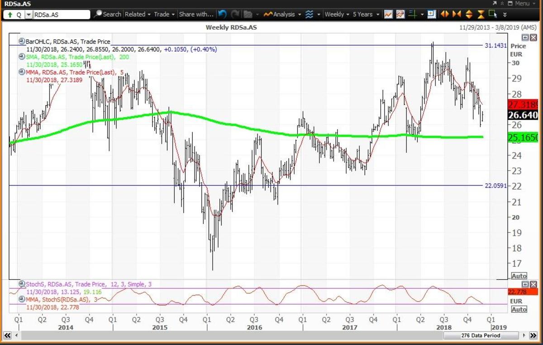Click the Share with... button
The image size is (543, 345).
195,14
